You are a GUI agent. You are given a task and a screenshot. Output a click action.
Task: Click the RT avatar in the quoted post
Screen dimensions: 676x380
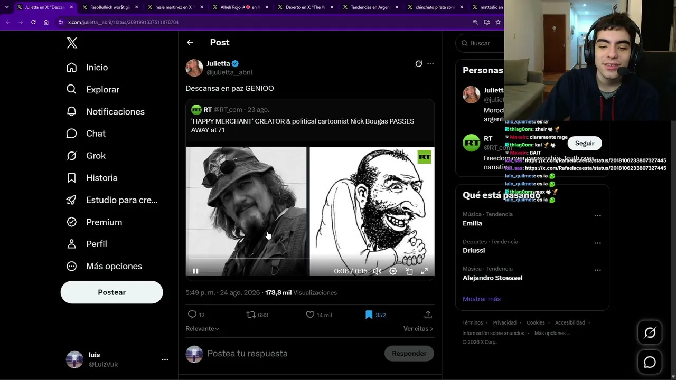[196, 110]
